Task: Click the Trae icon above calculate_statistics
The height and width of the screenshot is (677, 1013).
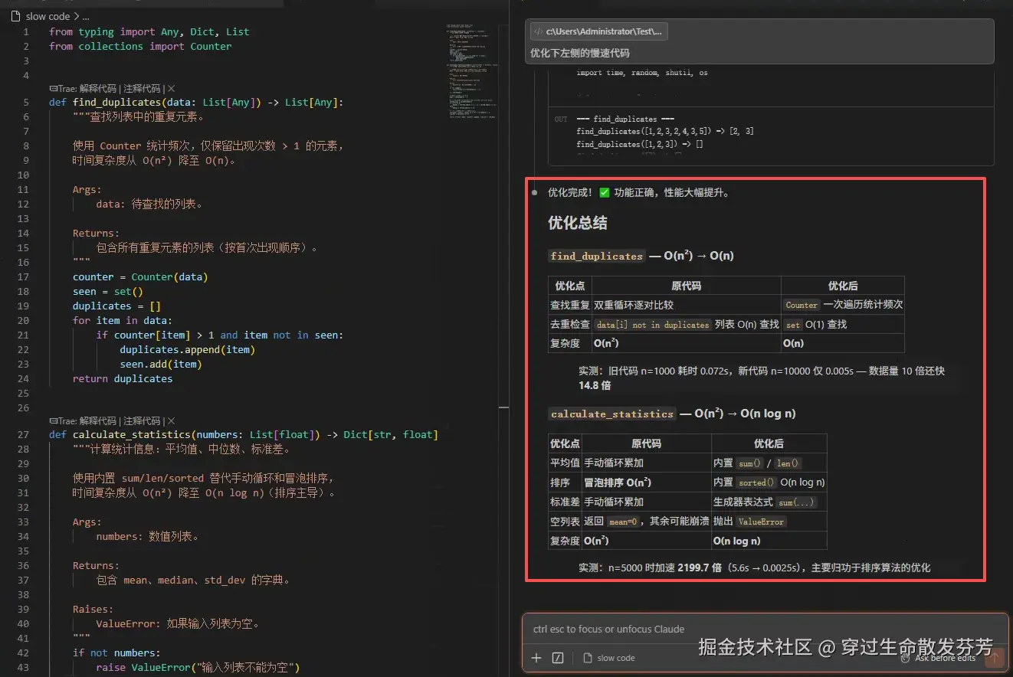Action: [x=53, y=421]
